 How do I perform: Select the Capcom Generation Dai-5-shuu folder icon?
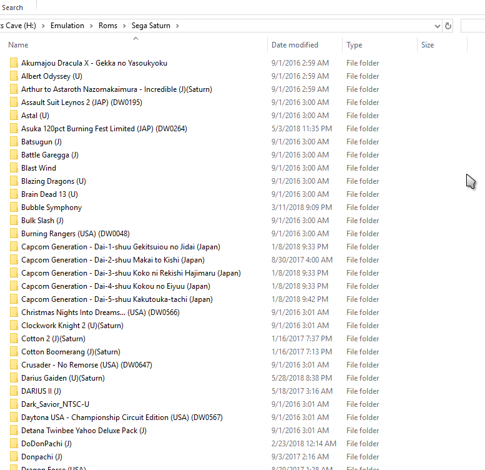14,299
